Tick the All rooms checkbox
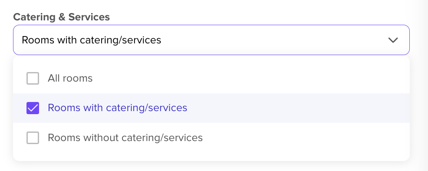The image size is (428, 171). click(x=33, y=78)
